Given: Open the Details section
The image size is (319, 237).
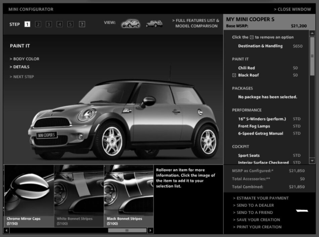Looking at the screenshot, I should tap(19, 67).
